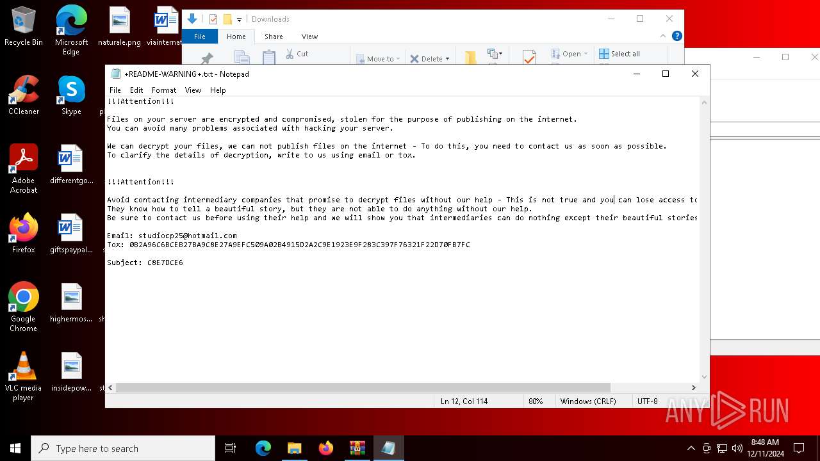
Task: Minimize the Notepad window
Action: (x=636, y=74)
